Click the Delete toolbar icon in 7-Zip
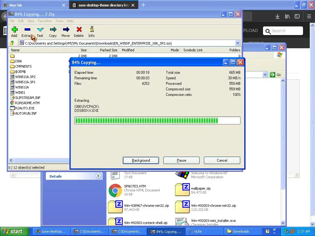 (79, 32)
